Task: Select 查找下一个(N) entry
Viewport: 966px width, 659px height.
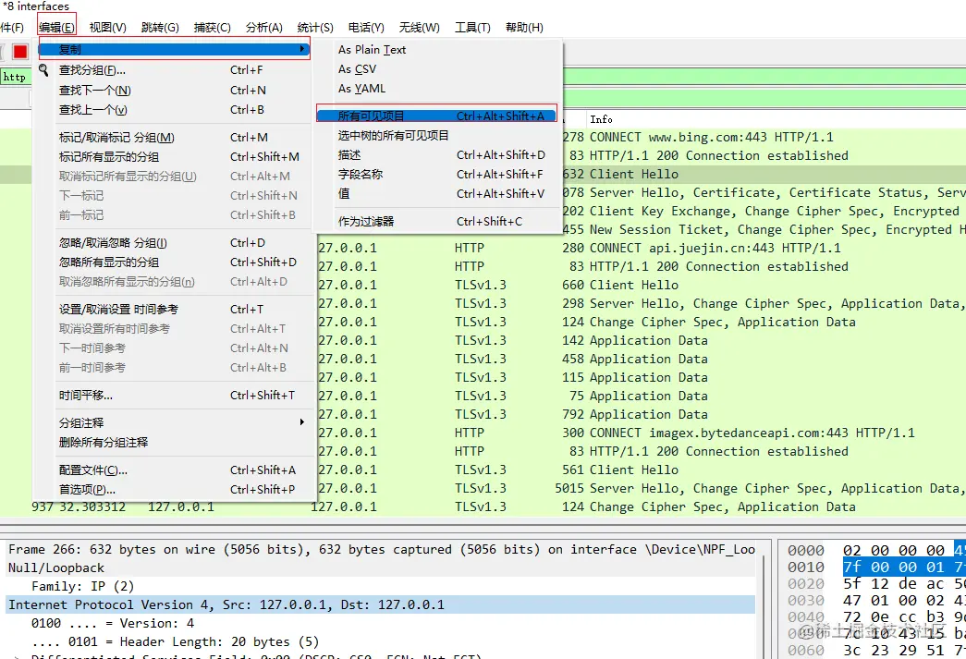Action: pyautogui.click(x=174, y=91)
